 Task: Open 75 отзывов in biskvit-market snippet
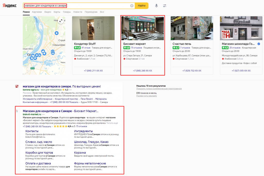pos(81,126)
